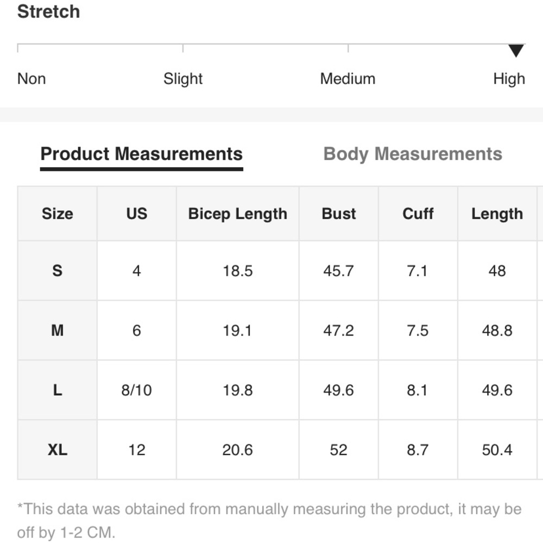This screenshot has height=543, width=543.
Task: Select the S size row label
Action: [x=57, y=270]
